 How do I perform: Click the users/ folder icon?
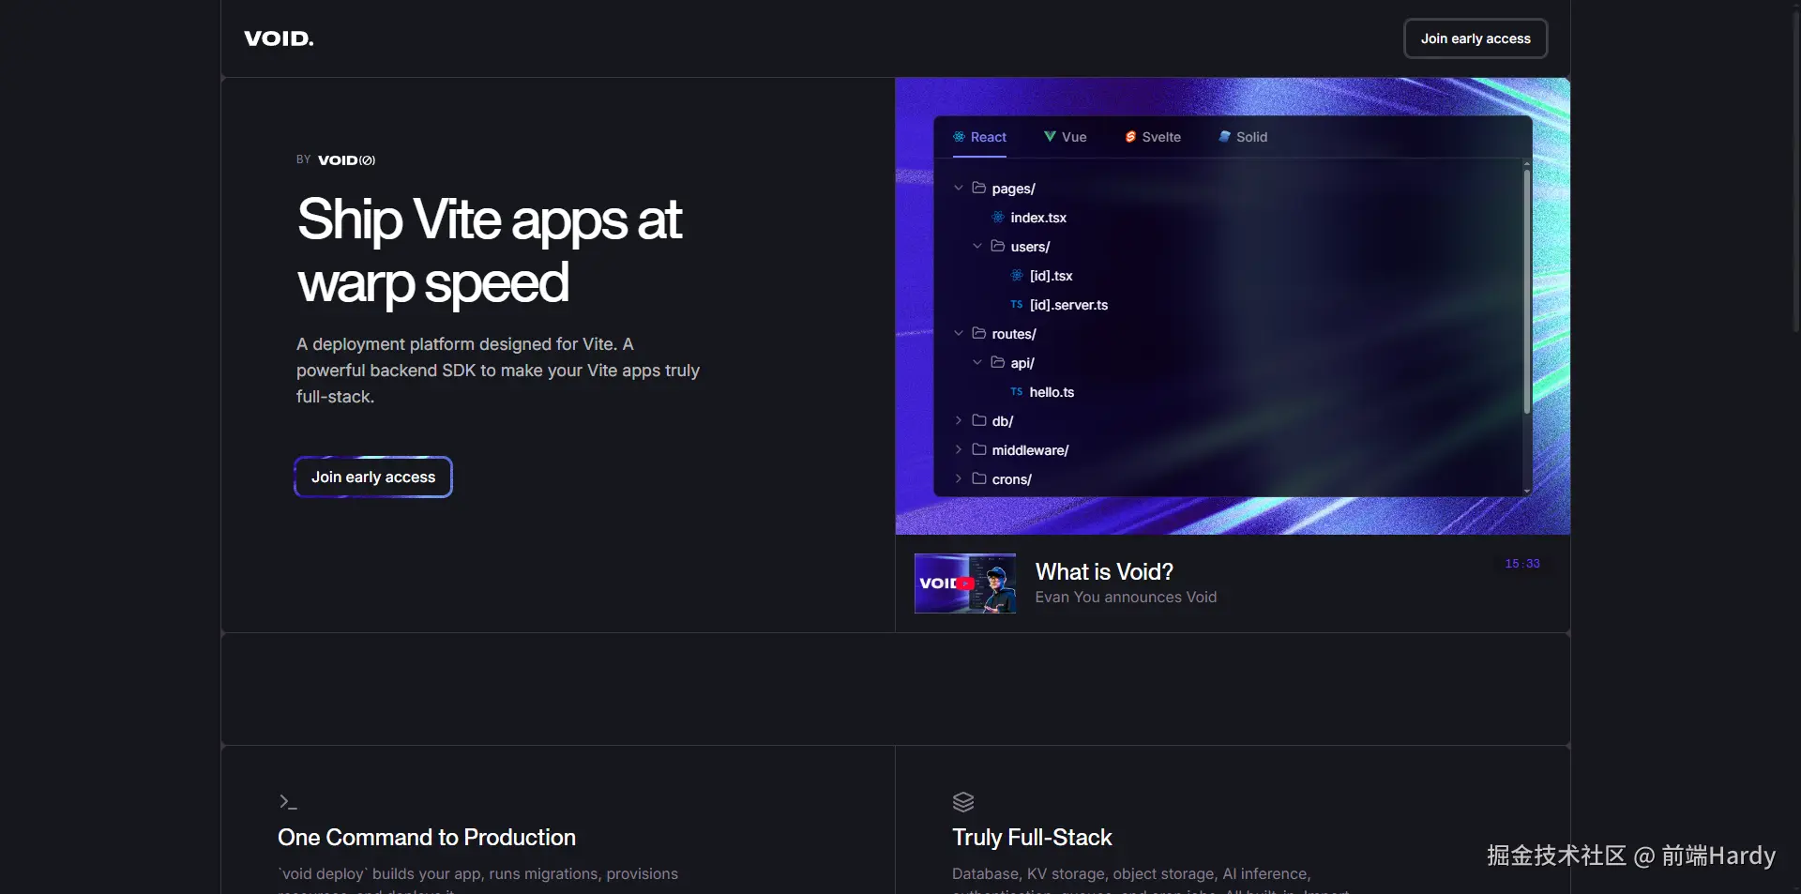tap(998, 246)
